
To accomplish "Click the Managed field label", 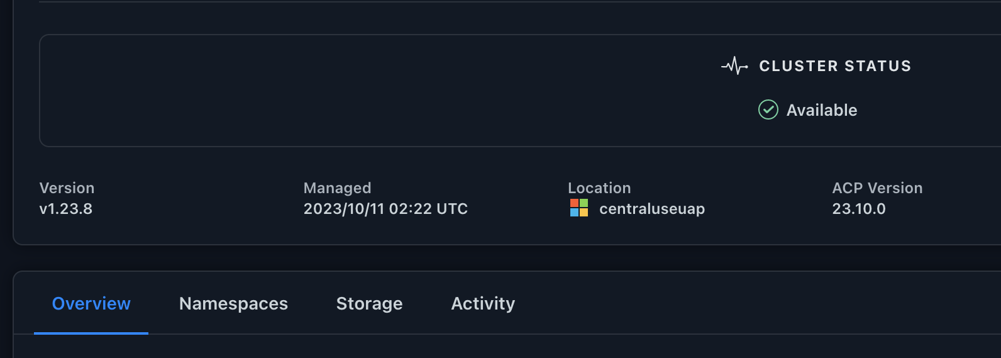I will coord(337,188).
